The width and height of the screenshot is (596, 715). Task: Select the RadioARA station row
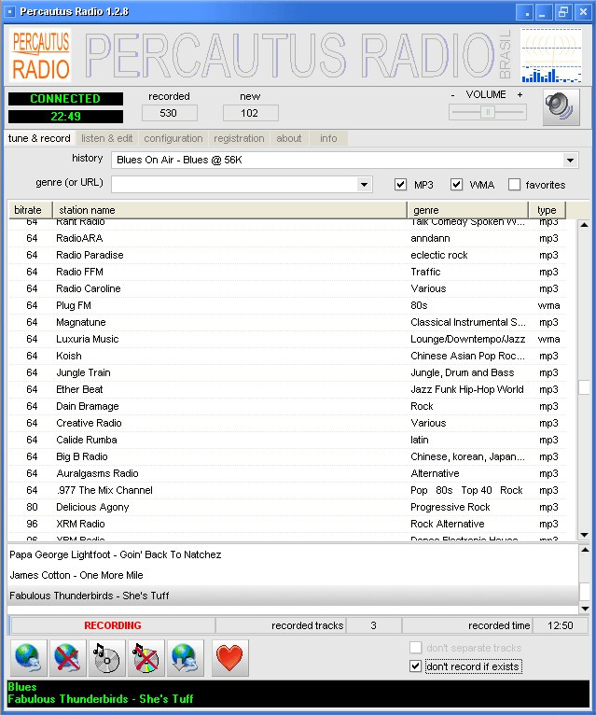[x=288, y=238]
